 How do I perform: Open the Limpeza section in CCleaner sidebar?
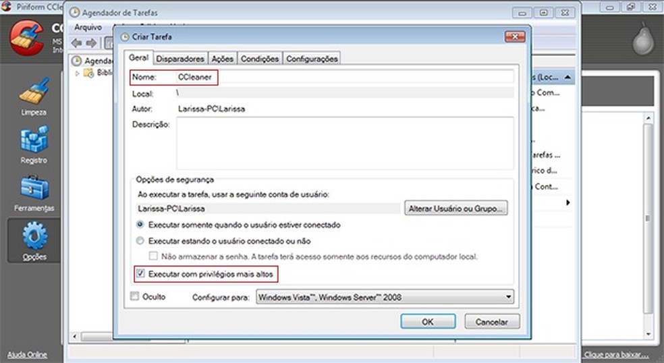[34, 96]
